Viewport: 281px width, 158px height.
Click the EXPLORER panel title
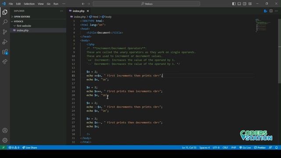[19, 11]
